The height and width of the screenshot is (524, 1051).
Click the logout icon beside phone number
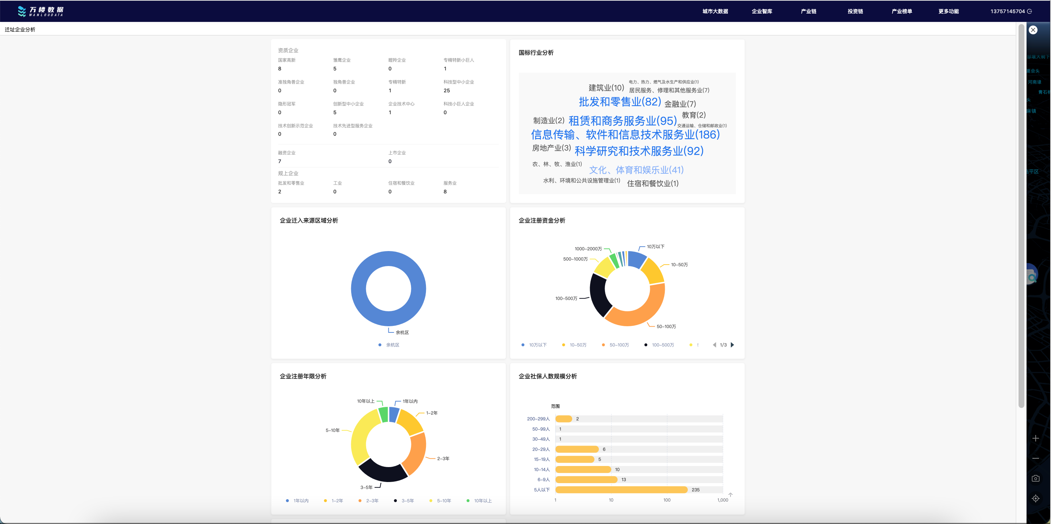coord(1030,11)
